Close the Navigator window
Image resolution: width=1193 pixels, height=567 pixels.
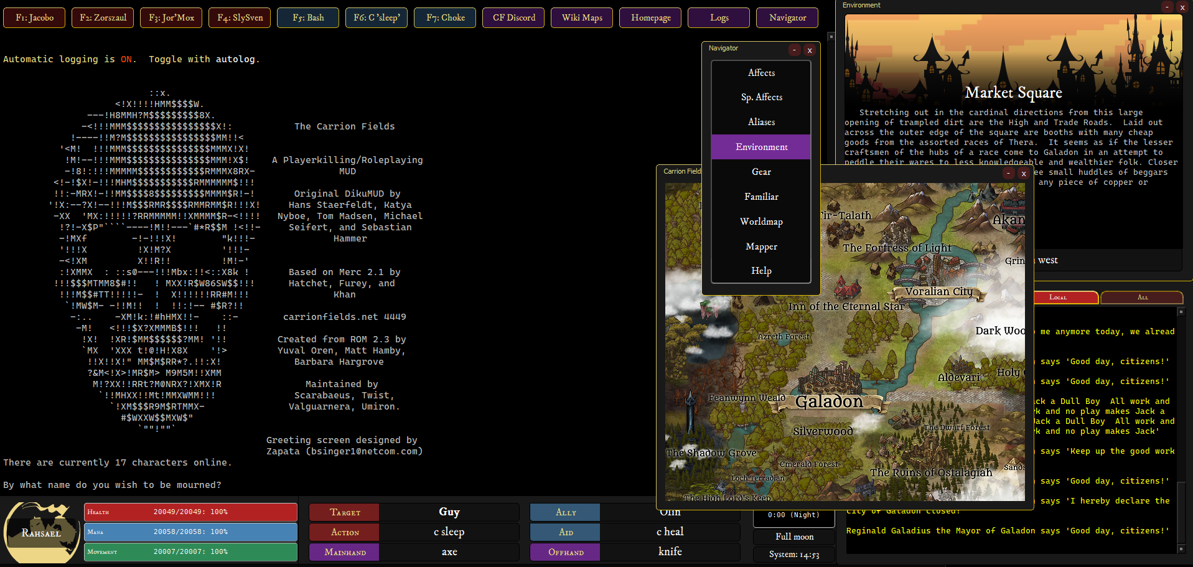coord(810,50)
